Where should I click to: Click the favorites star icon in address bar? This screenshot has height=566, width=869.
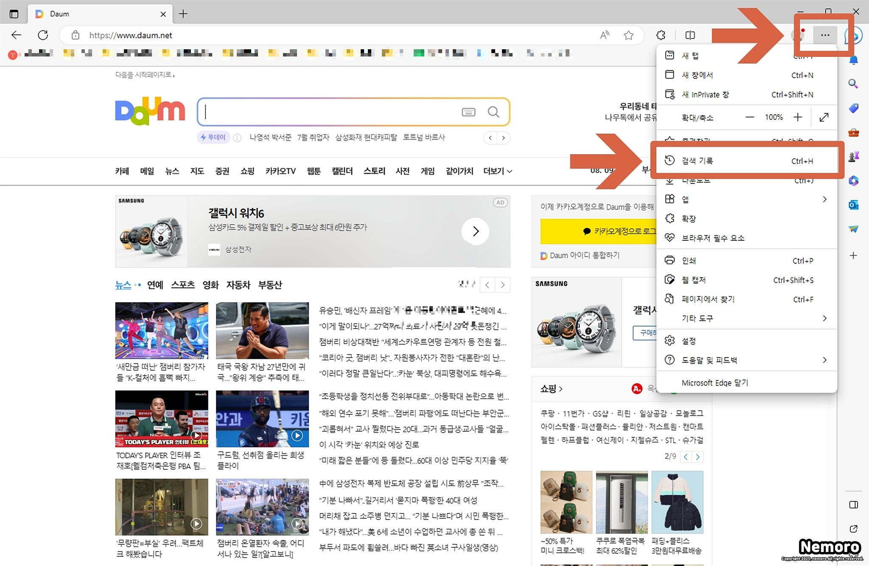pyautogui.click(x=628, y=35)
